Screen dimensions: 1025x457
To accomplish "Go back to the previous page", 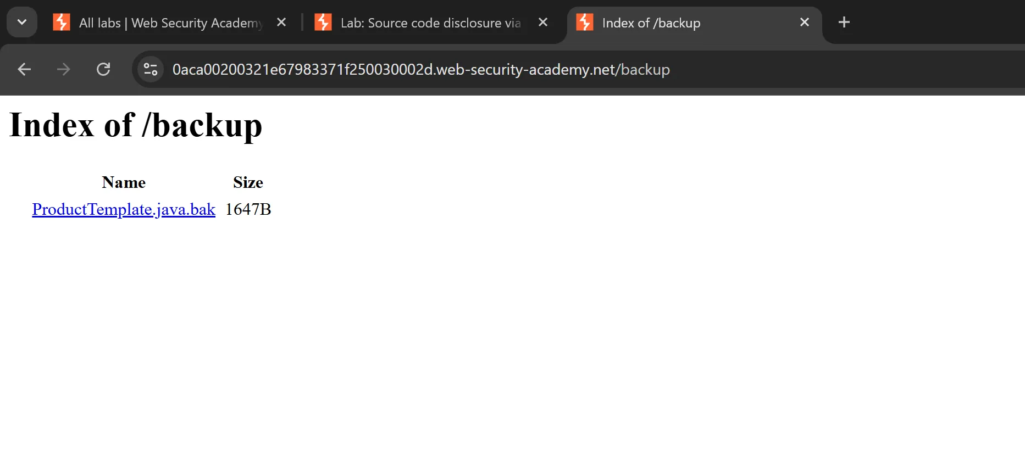I will (x=24, y=69).
